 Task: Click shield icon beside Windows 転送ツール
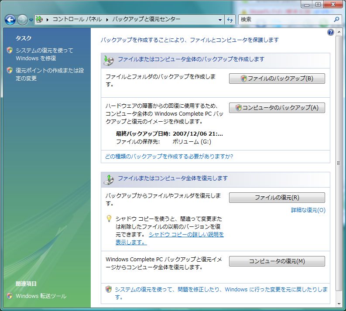click(x=10, y=296)
